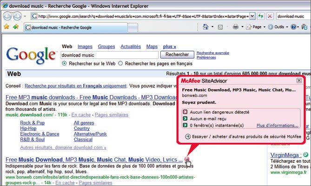Open the 'Plus d'informations...' link in the McAfee popup
Screen dimensions: 311x186
277,125
